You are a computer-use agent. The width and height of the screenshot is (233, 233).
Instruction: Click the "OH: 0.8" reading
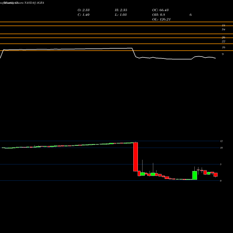click(x=158, y=14)
